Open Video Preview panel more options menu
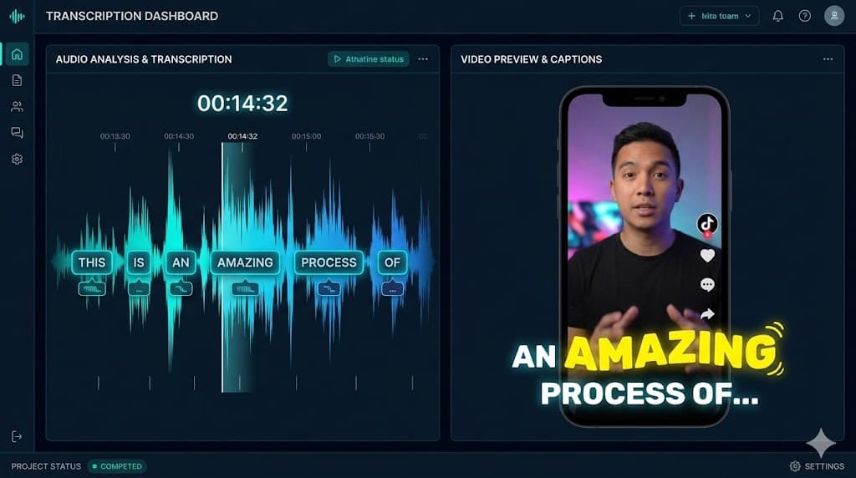 828,59
